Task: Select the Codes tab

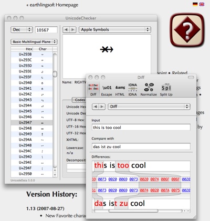Action: [80, 100]
